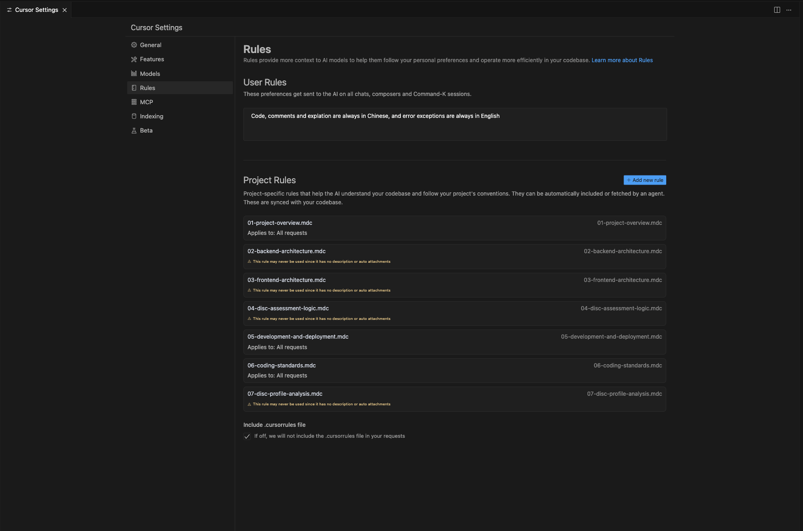Open the General settings section
The image size is (803, 531).
click(180, 45)
